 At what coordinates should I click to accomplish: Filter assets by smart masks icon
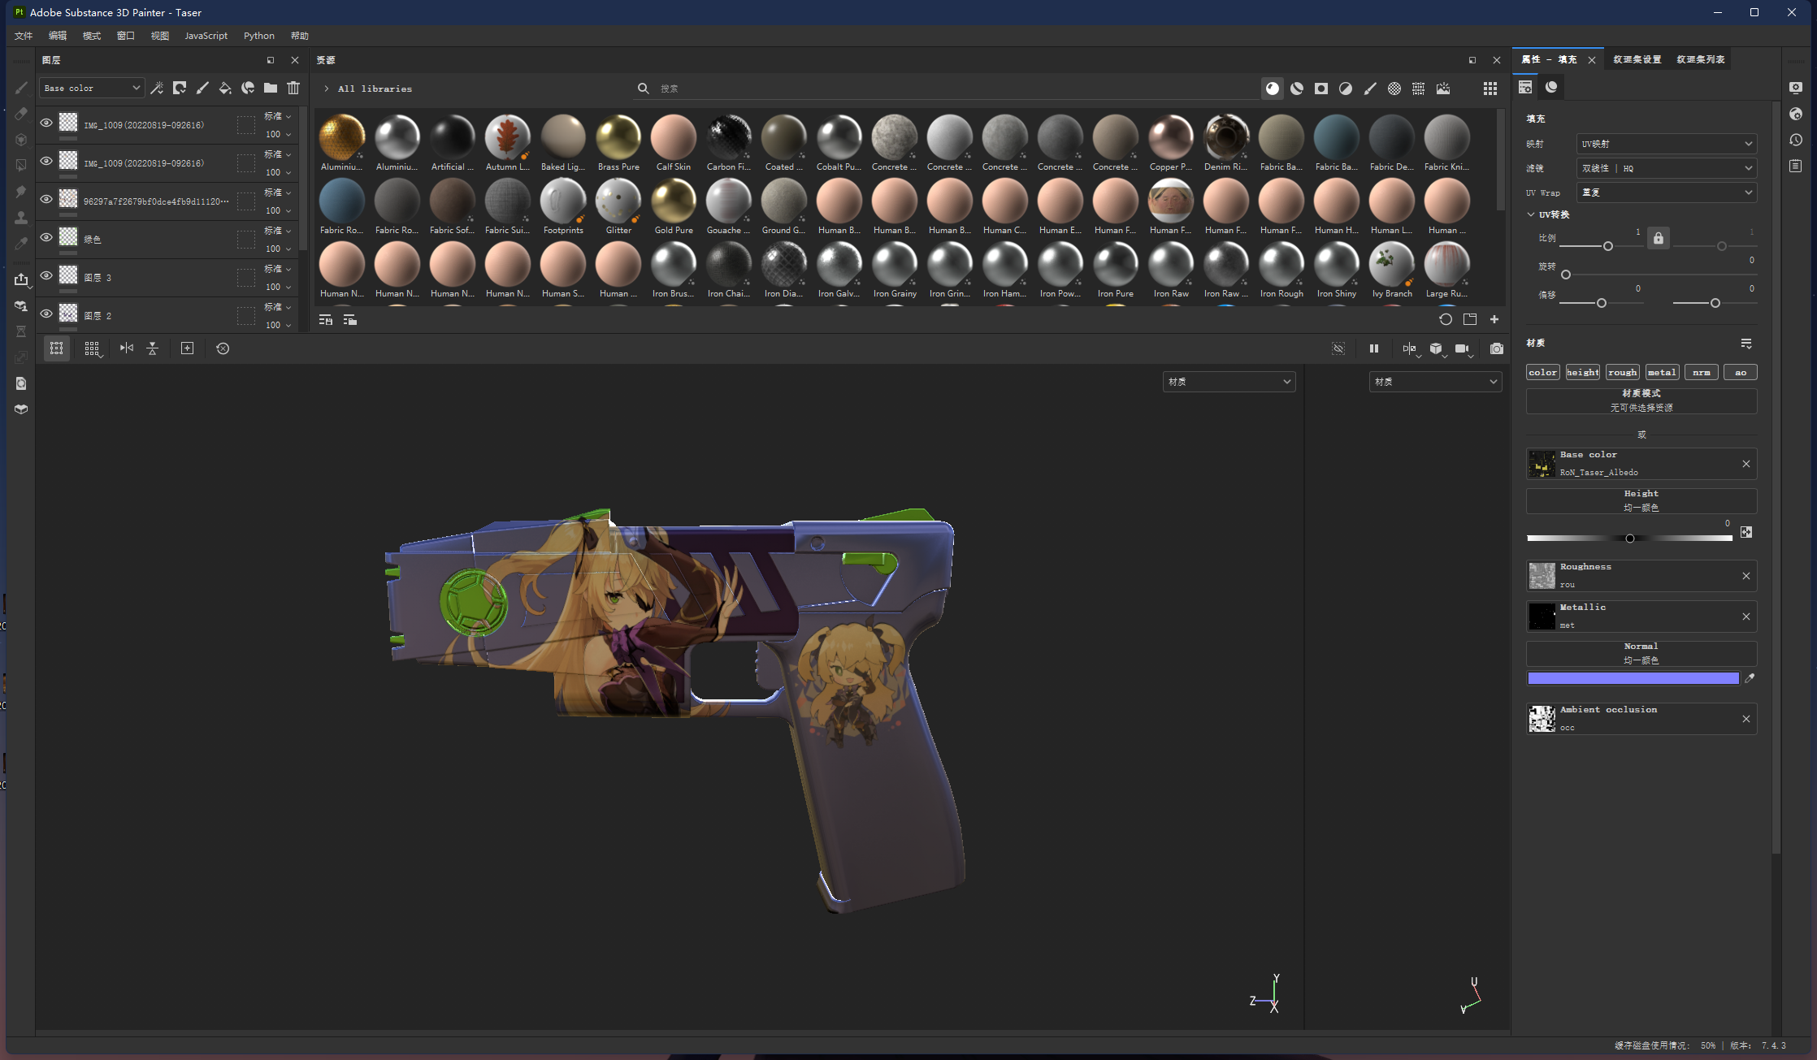(x=1321, y=89)
